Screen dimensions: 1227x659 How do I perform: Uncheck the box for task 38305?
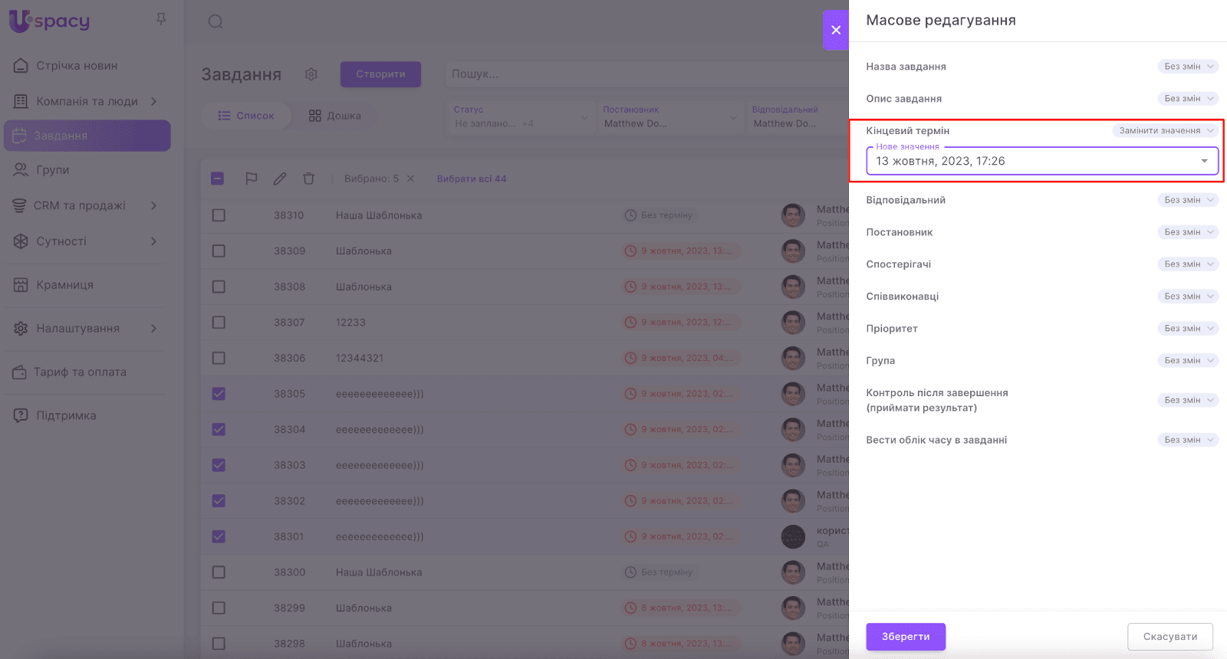click(219, 394)
